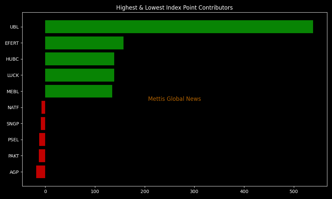
Task: Click the red SNGP bar
Action: 43,123
